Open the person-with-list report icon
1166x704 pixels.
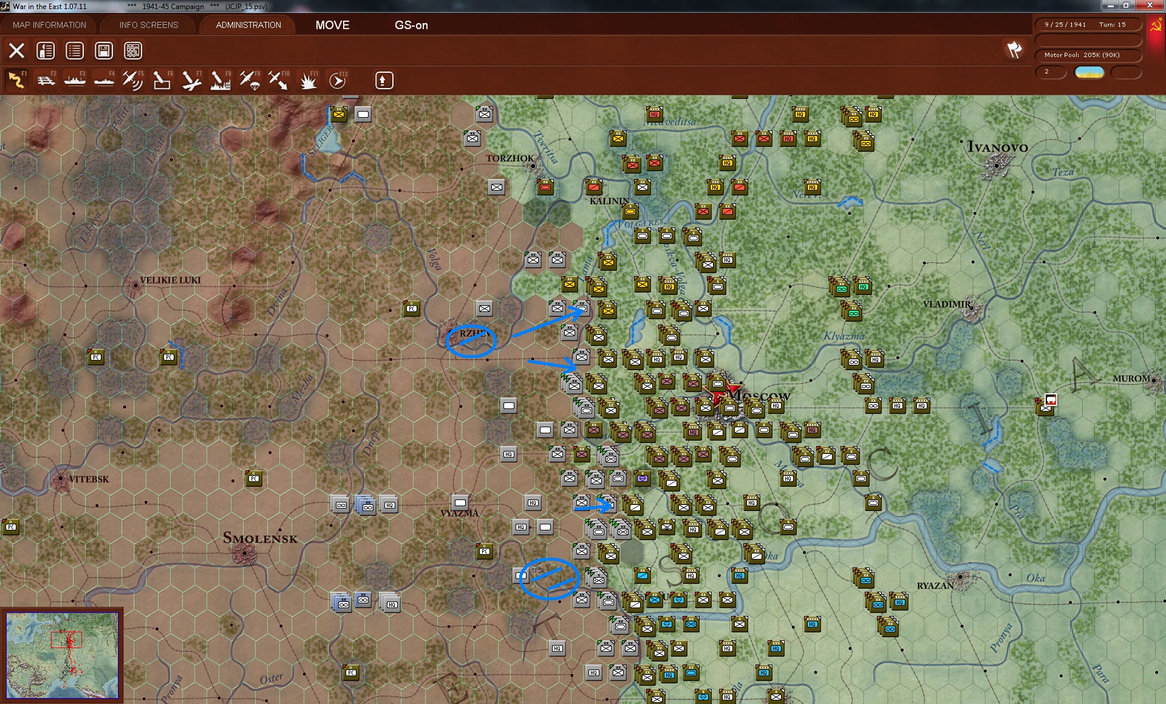(46, 50)
